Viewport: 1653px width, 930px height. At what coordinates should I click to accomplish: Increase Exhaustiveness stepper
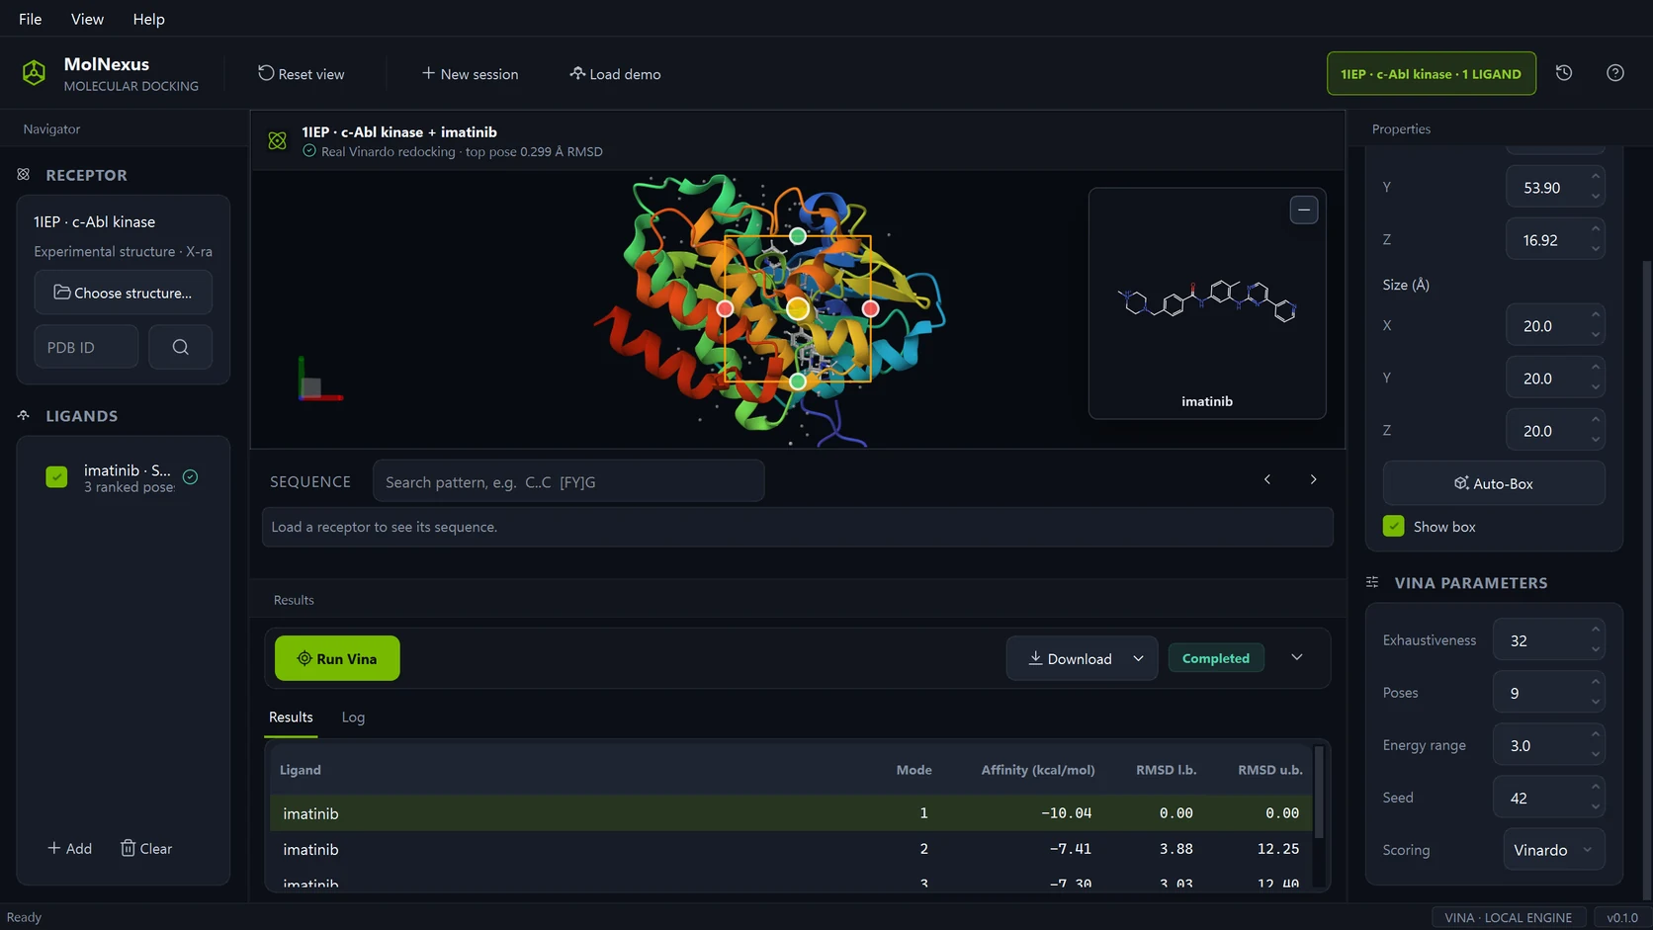coord(1596,630)
